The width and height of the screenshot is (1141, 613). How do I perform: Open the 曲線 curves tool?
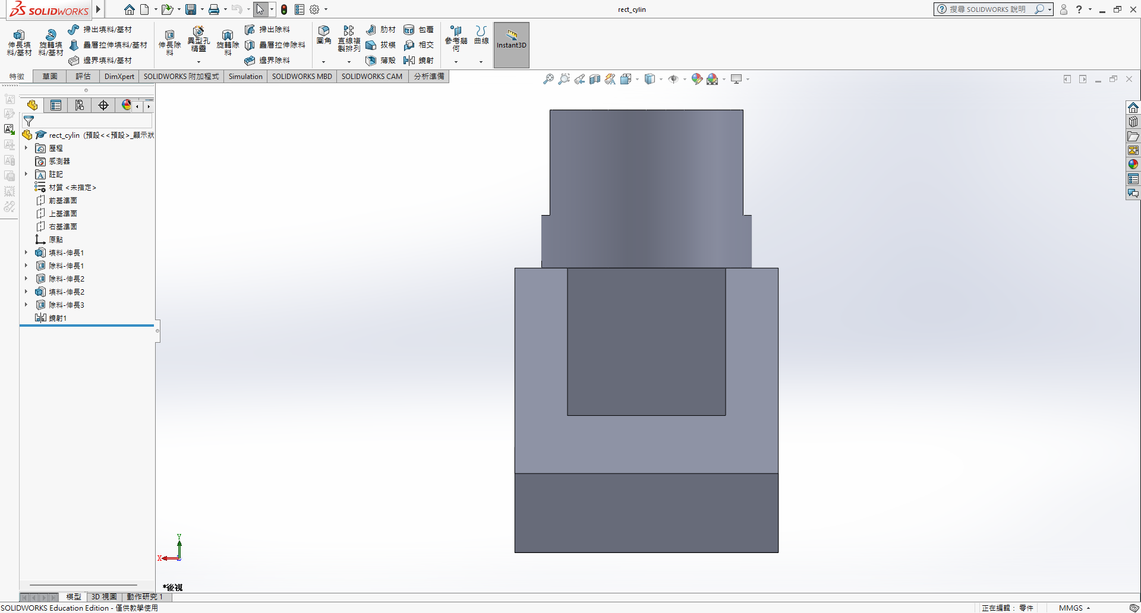pyautogui.click(x=481, y=36)
